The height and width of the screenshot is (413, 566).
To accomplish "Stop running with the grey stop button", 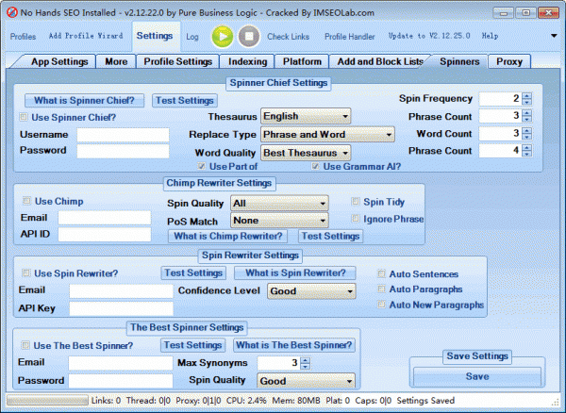I will [x=249, y=37].
